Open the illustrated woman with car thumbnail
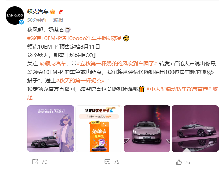This screenshot has width=221, height=169. (51, 129)
